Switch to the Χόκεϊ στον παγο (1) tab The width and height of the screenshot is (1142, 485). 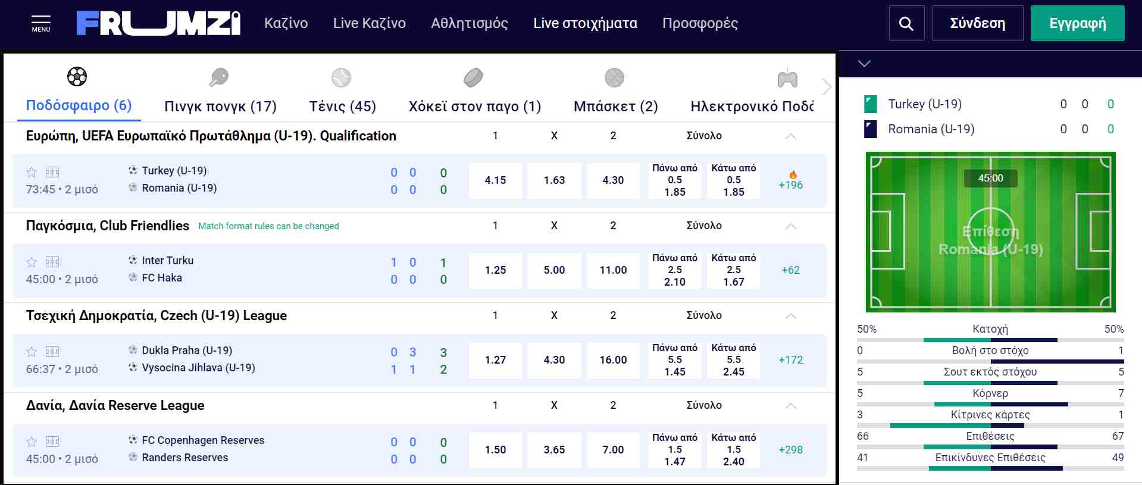coord(475,107)
